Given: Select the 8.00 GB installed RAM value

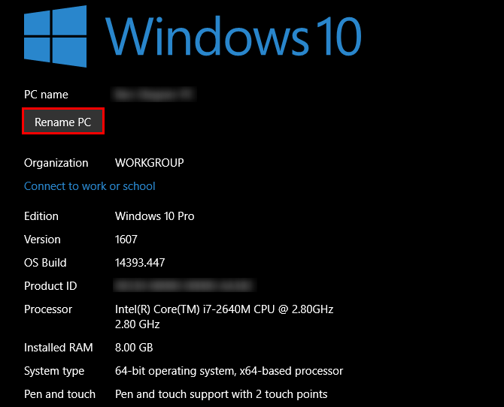Looking at the screenshot, I should click(134, 348).
